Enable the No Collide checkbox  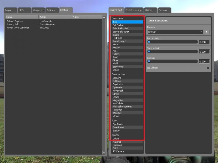208,68
